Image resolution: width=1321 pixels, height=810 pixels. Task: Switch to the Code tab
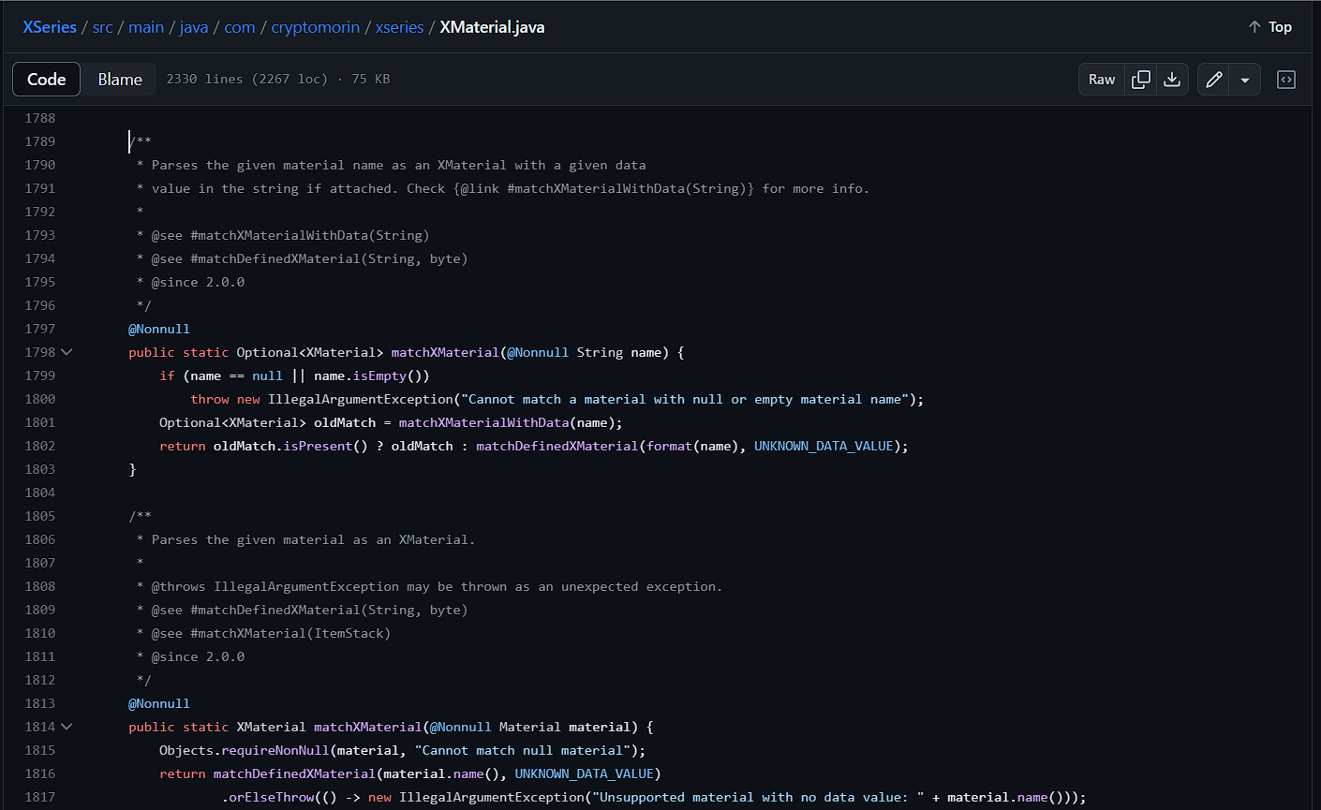point(47,80)
